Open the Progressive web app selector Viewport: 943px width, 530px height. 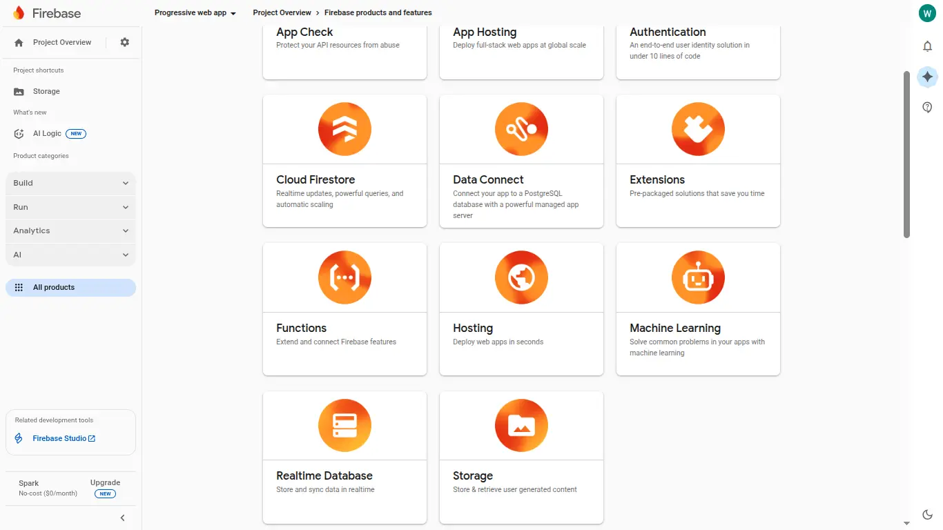point(195,12)
